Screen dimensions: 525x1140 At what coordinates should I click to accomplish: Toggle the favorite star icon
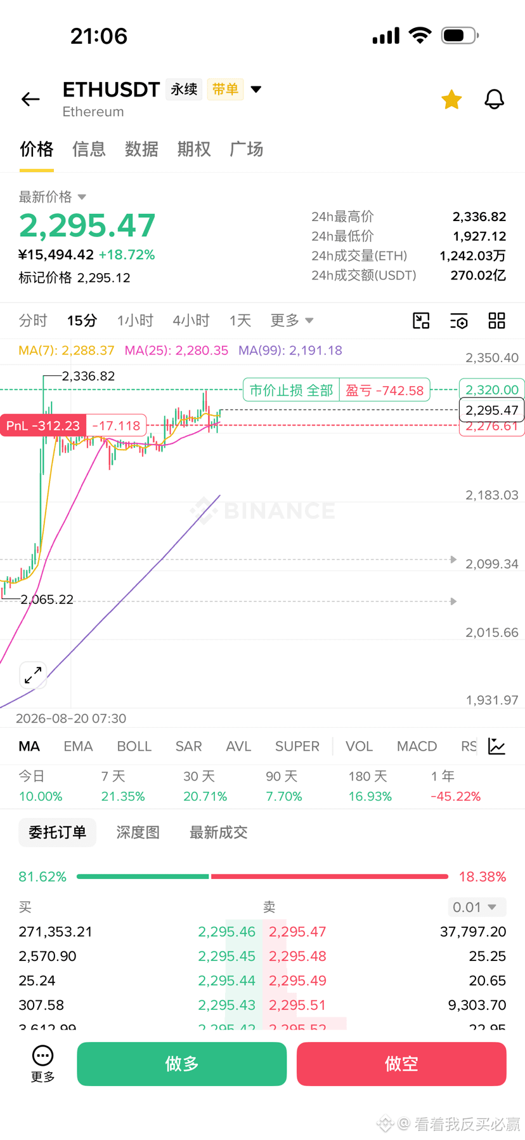click(x=451, y=99)
